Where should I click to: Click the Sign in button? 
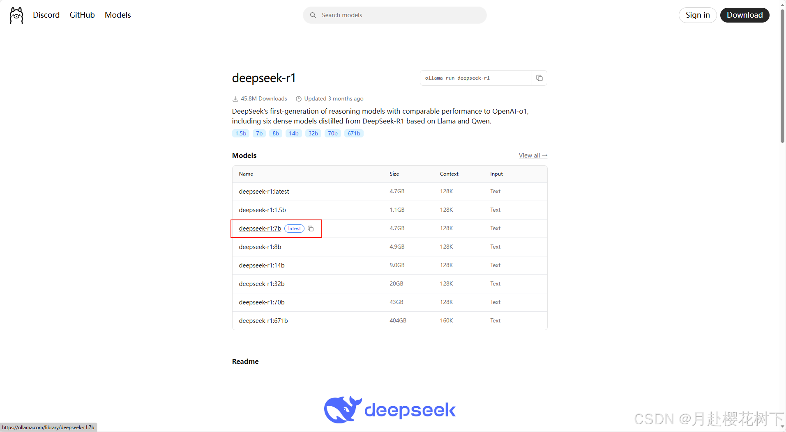click(x=698, y=15)
